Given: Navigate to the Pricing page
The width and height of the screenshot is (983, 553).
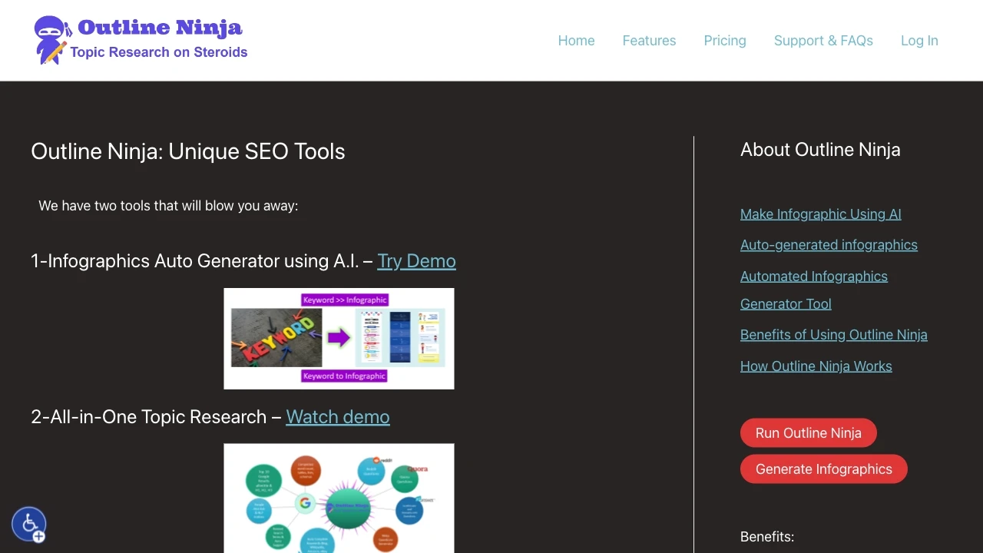Looking at the screenshot, I should [724, 41].
